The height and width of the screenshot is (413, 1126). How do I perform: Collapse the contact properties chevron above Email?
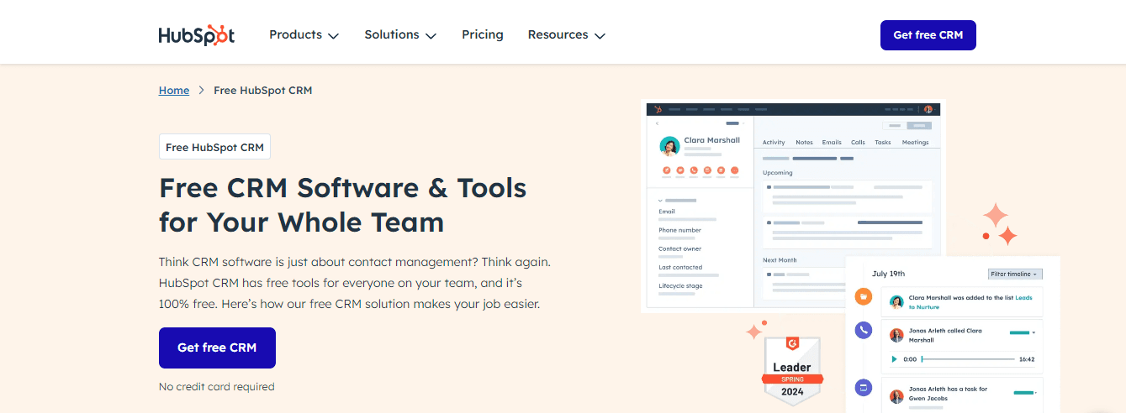tap(660, 201)
